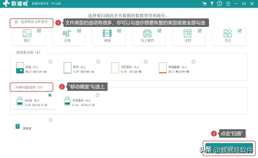The image size is (258, 158).
Task: Click the 系统 (C:) drive icon
Action: pos(20,67)
